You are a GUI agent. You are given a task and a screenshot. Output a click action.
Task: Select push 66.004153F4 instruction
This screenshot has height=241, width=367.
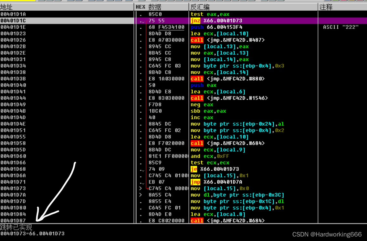coord(216,27)
